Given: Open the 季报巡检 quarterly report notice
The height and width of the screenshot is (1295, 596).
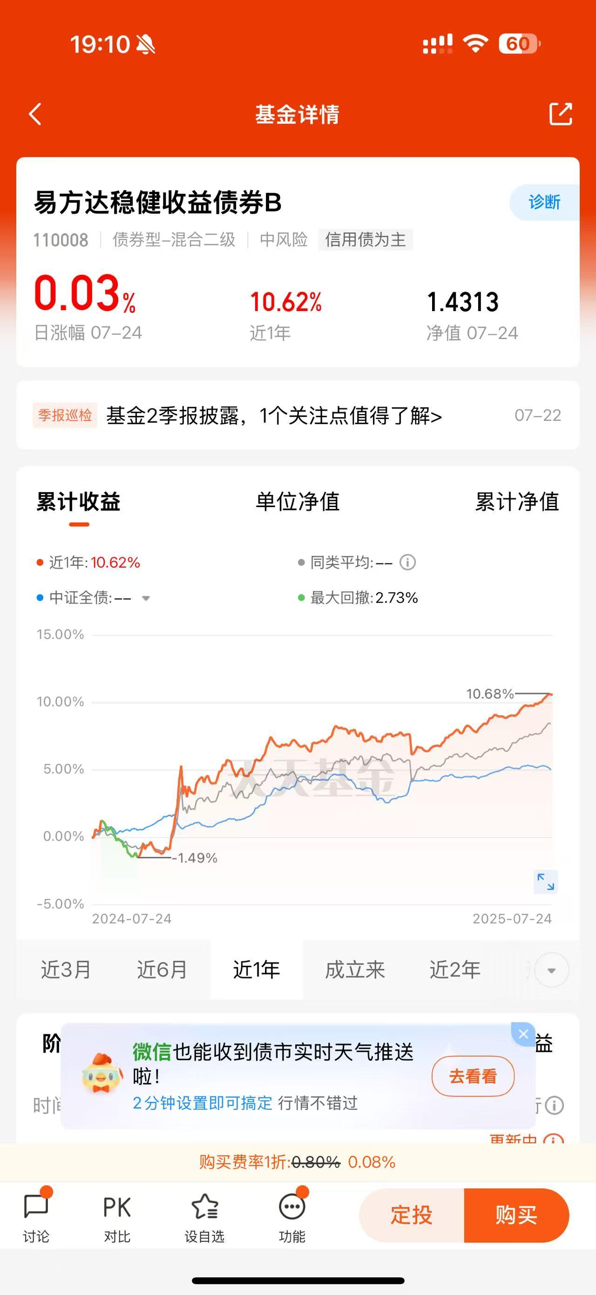Looking at the screenshot, I should (x=298, y=415).
